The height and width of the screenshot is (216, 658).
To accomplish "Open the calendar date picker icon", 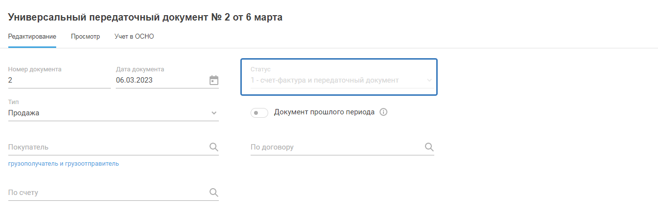I will coord(213,81).
